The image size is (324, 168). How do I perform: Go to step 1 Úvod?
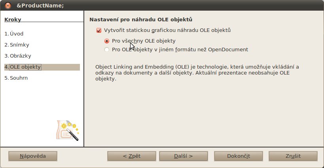pyautogui.click(x=14, y=34)
